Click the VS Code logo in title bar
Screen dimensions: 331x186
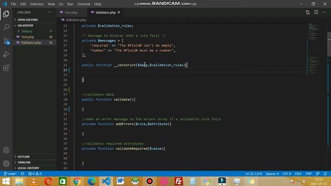[x=5, y=4]
